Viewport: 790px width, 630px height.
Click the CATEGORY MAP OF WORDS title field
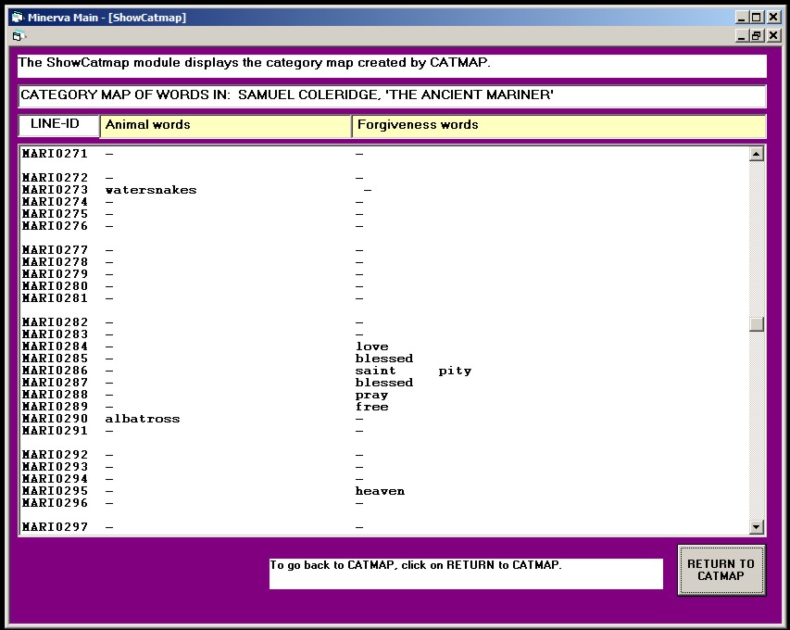click(x=392, y=95)
